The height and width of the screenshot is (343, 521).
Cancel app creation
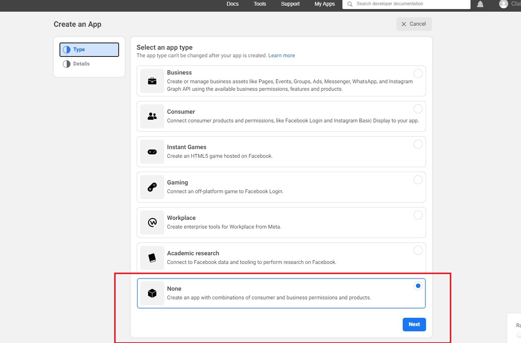[414, 24]
